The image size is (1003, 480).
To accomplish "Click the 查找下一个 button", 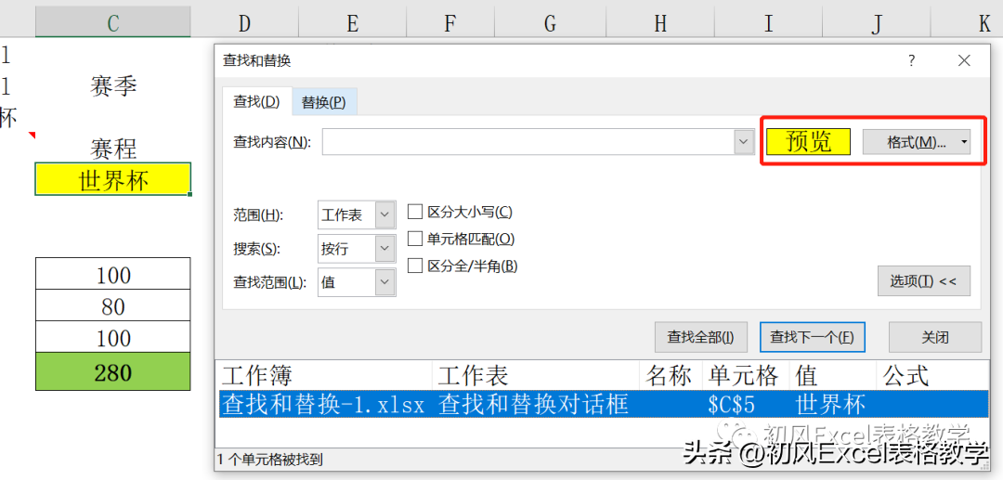I will (812, 337).
